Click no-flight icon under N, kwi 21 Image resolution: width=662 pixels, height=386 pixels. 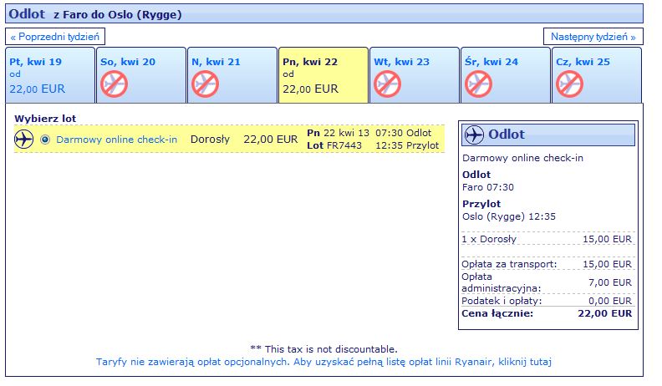point(205,84)
